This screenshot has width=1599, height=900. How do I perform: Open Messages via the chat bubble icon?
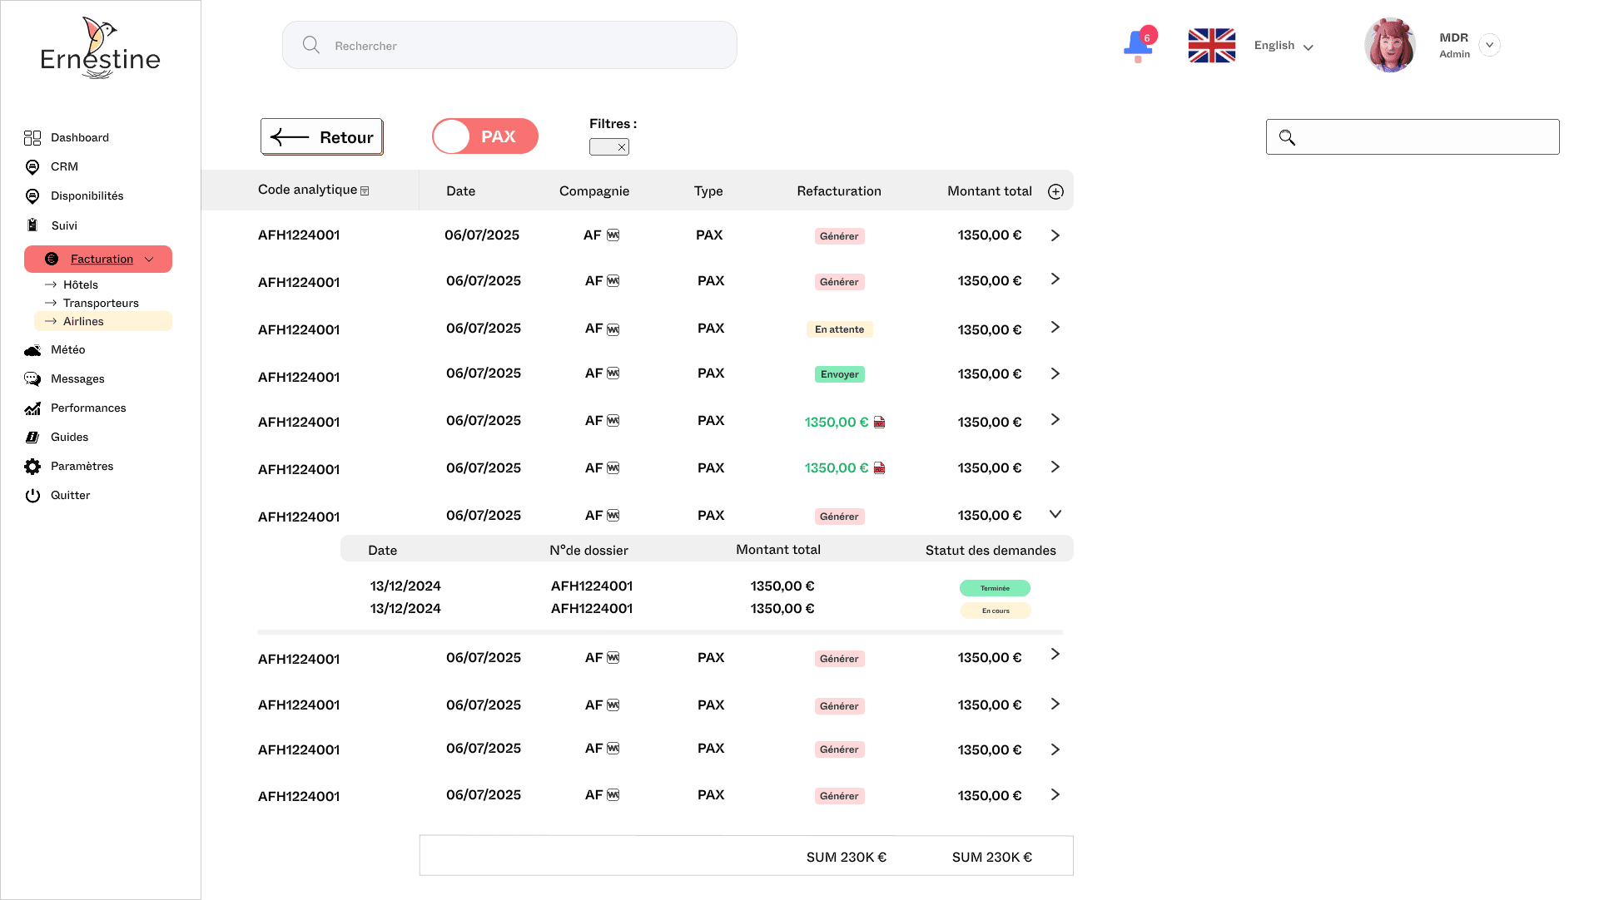(32, 378)
